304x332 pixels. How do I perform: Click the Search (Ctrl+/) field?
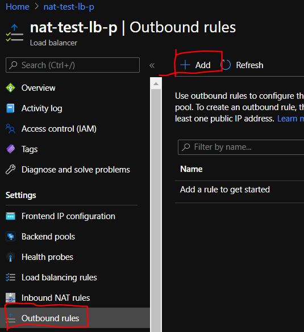[73, 65]
